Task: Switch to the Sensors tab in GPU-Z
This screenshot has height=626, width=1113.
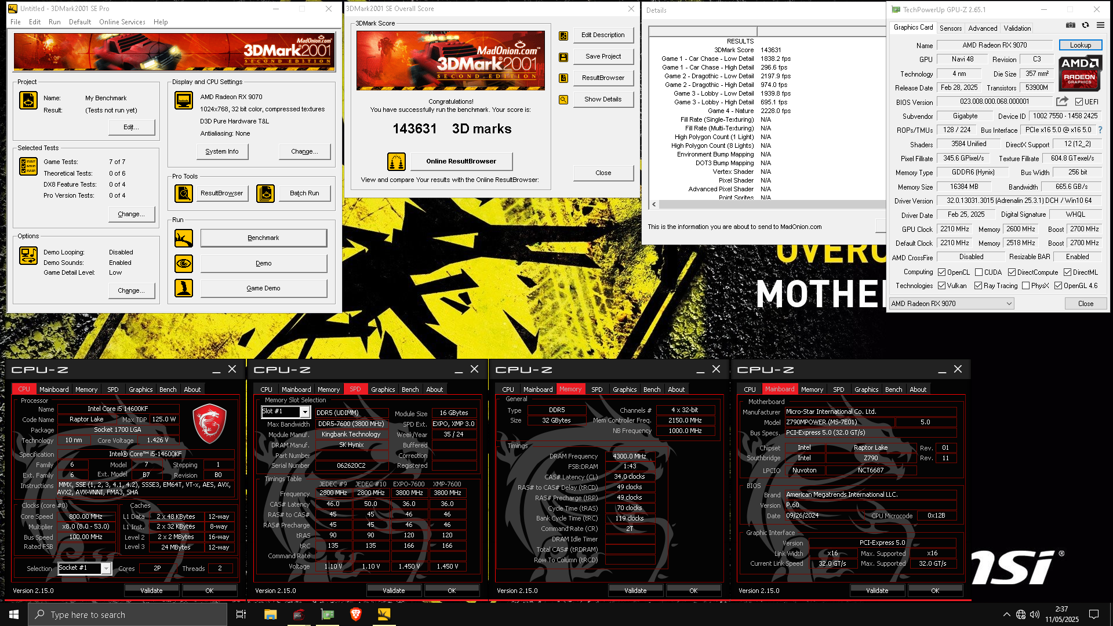Action: (x=951, y=28)
